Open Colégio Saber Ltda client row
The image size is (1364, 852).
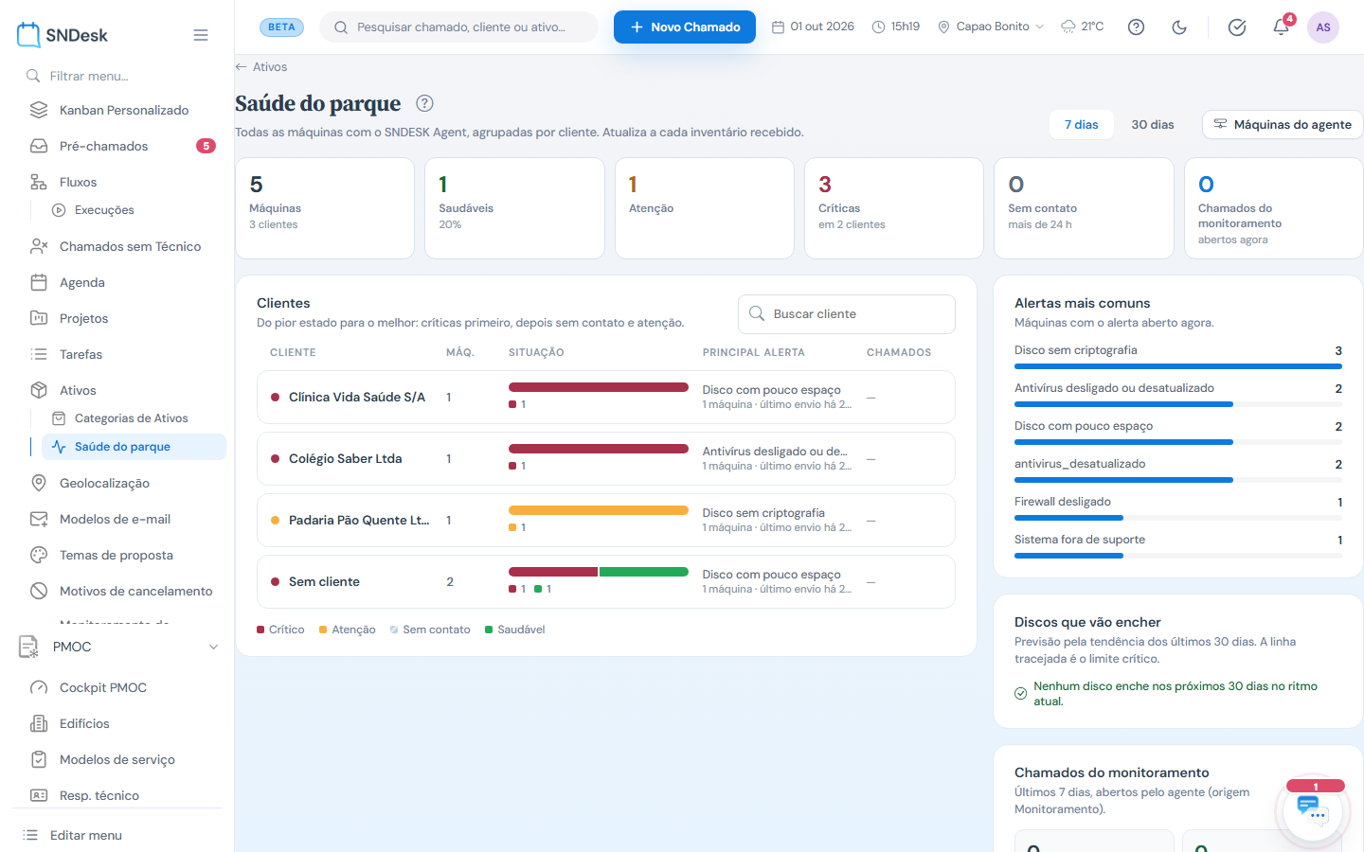(x=606, y=458)
